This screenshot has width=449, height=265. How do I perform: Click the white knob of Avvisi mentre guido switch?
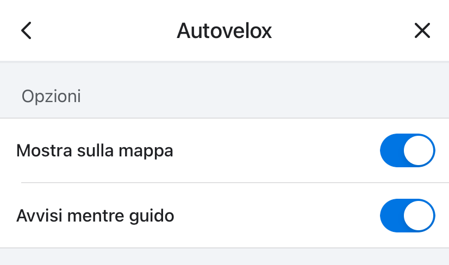[419, 216]
